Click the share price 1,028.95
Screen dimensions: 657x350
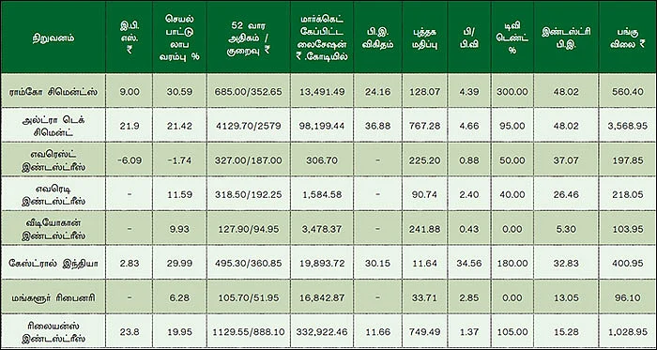pyautogui.click(x=628, y=332)
